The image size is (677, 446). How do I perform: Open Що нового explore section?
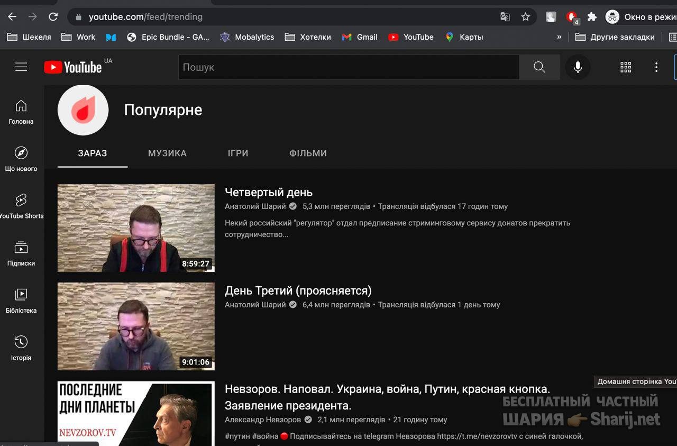pos(21,159)
